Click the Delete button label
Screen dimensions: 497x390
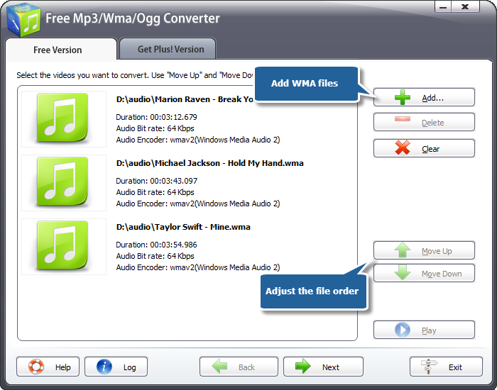tap(432, 123)
